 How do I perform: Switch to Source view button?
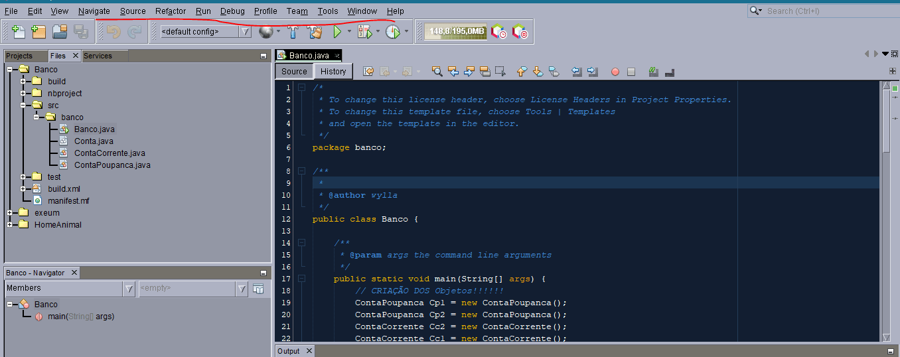coord(294,71)
